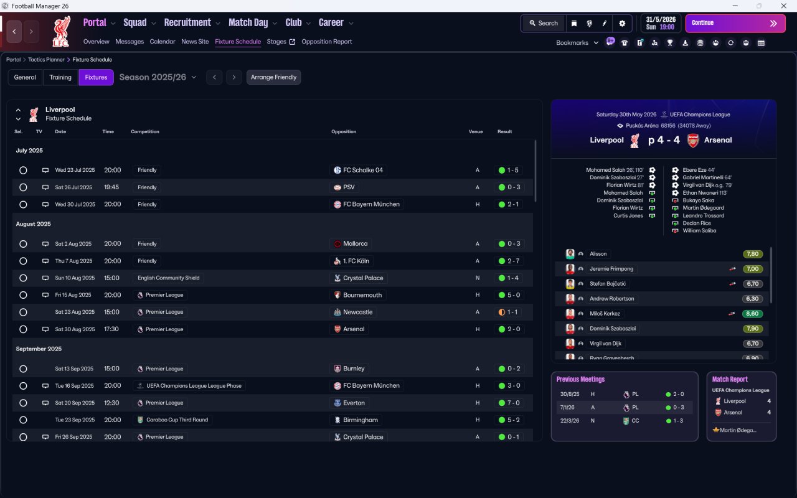Select the radio button for the FC Schalke 04 fixture
Viewport: 797px width, 498px height.
23,170
